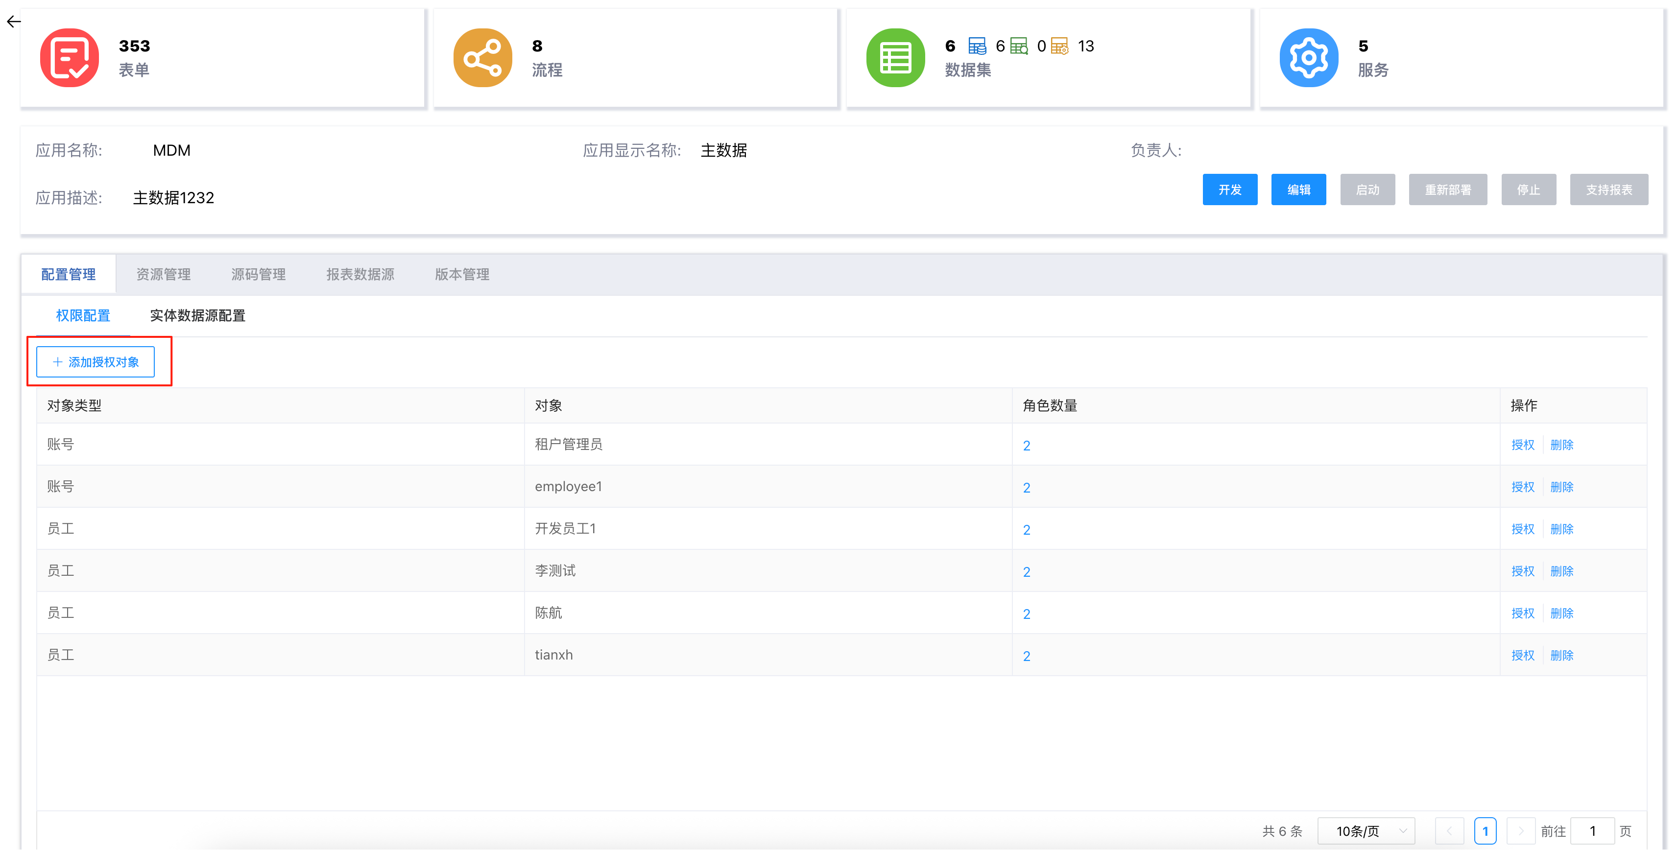
Task: Go to next page arrow
Action: coord(1520,830)
